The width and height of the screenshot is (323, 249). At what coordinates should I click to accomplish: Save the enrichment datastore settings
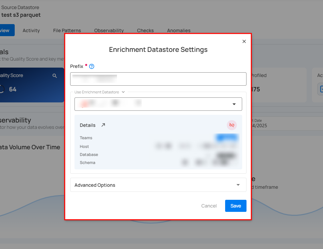click(235, 206)
